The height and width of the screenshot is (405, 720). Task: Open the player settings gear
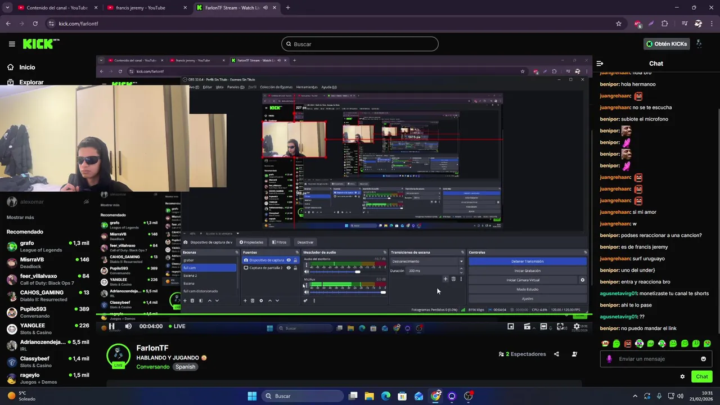pyautogui.click(x=577, y=326)
